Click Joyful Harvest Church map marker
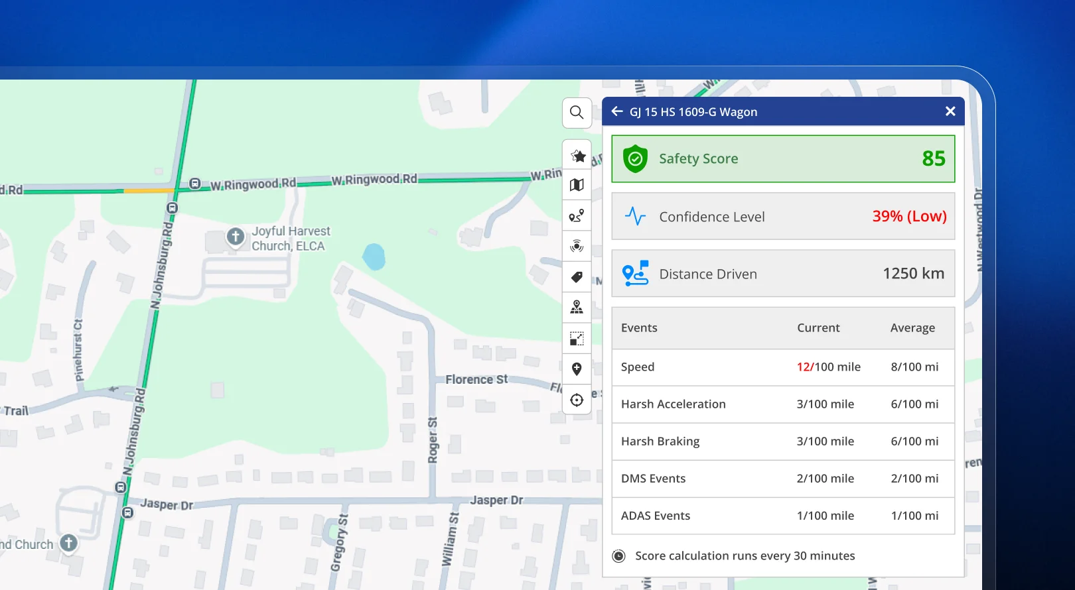The image size is (1075, 590). point(235,237)
